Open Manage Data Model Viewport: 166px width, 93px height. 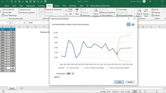coord(125,16)
